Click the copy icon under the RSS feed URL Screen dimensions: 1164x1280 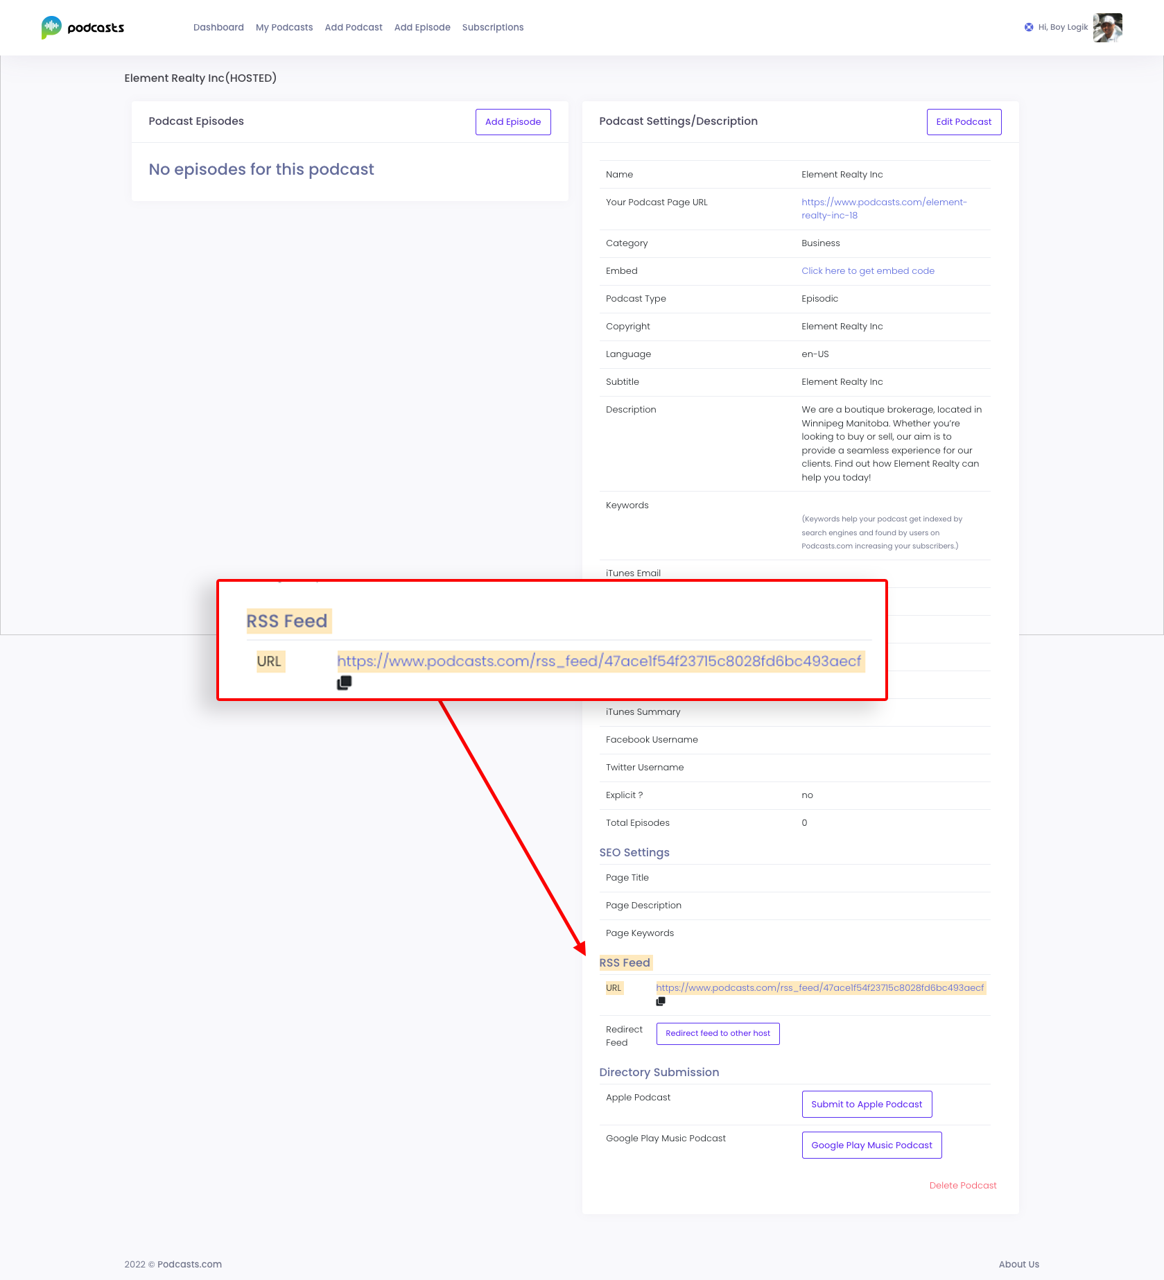click(661, 1001)
